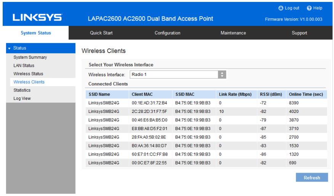Open the Wireless Interface Radio 1 dropdown
Image resolution: width=334 pixels, height=196 pixels.
pyautogui.click(x=178, y=75)
